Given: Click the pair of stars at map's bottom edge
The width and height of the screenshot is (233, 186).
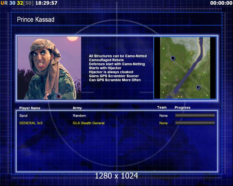Looking at the screenshot, I should point(180,97).
